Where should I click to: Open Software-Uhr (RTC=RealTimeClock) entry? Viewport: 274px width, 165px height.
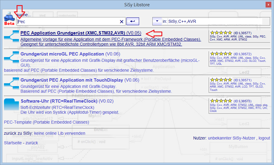click(x=59, y=101)
